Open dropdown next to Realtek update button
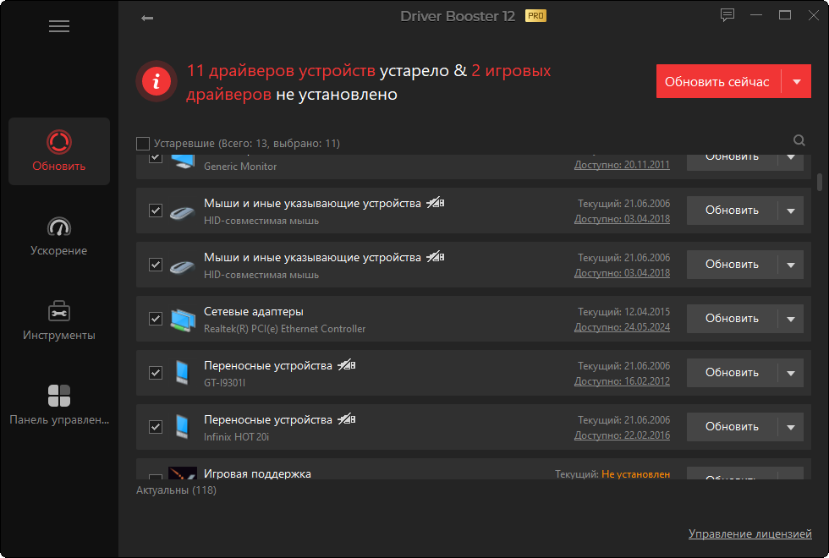829x558 pixels. [x=791, y=319]
